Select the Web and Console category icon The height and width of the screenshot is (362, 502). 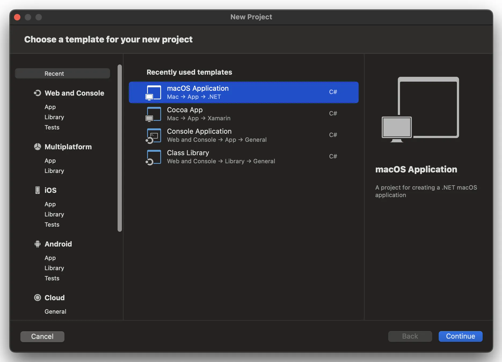click(37, 93)
